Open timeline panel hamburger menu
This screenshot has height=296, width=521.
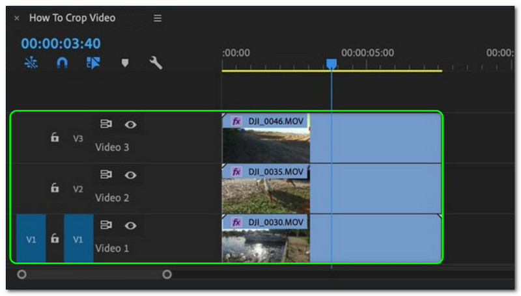158,18
